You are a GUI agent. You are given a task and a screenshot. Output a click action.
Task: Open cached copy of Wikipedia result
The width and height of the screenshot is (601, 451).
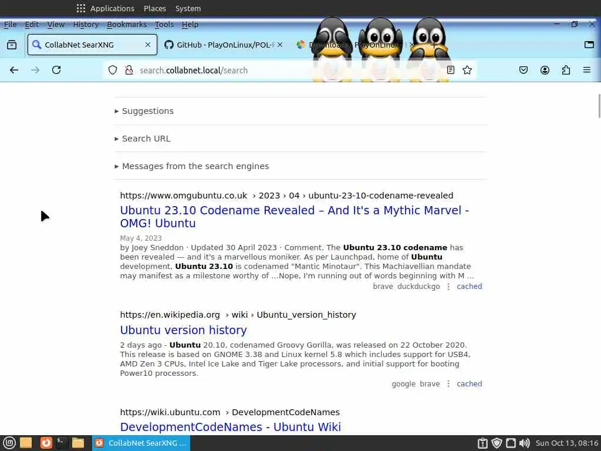click(x=470, y=384)
